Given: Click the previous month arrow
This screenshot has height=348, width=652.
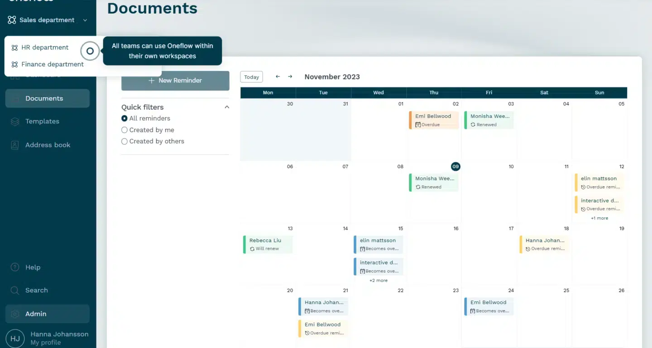Looking at the screenshot, I should coord(278,76).
